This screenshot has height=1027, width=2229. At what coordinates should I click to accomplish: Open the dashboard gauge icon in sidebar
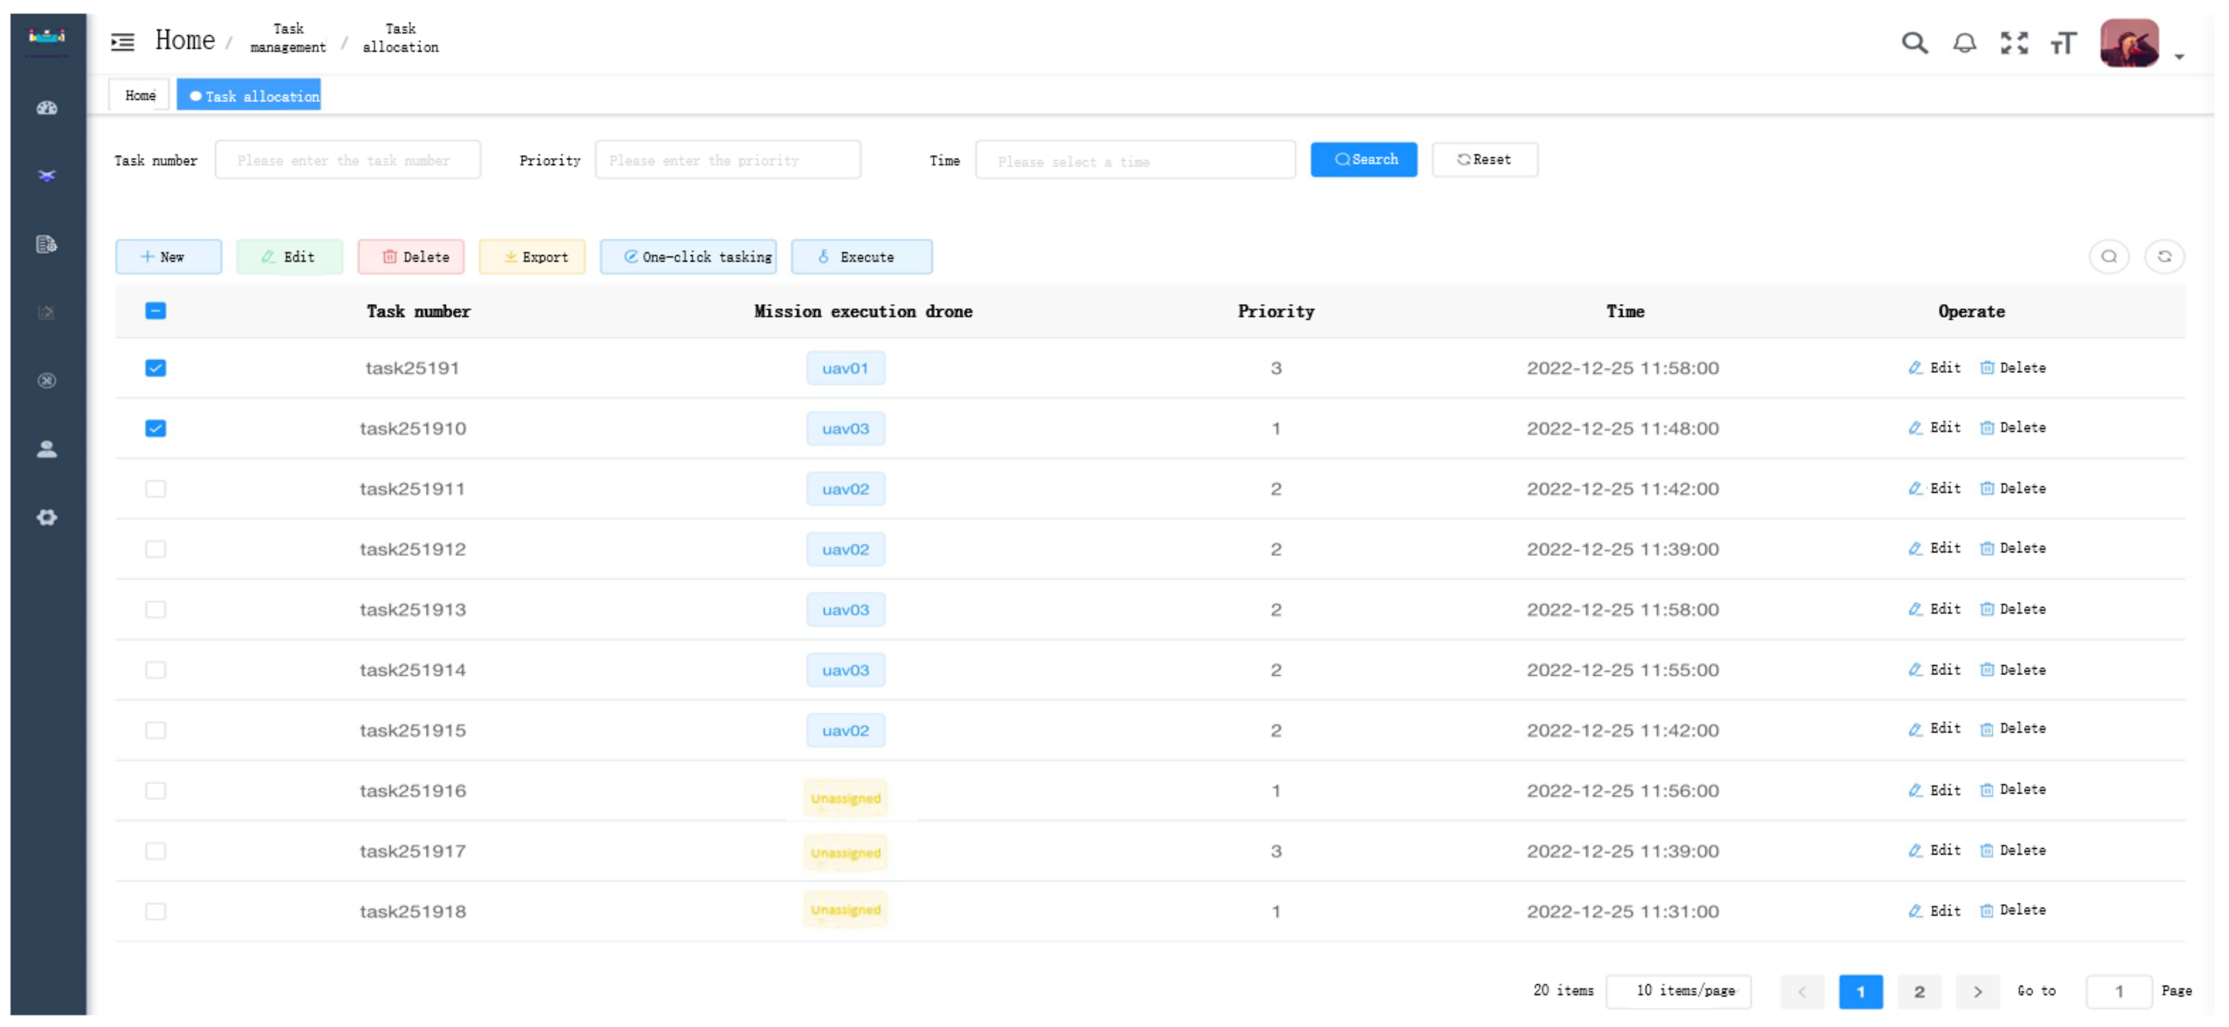click(x=47, y=108)
